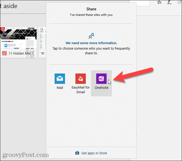
Task: Click the 'We need some more information.' text
Action: [x=91, y=43]
